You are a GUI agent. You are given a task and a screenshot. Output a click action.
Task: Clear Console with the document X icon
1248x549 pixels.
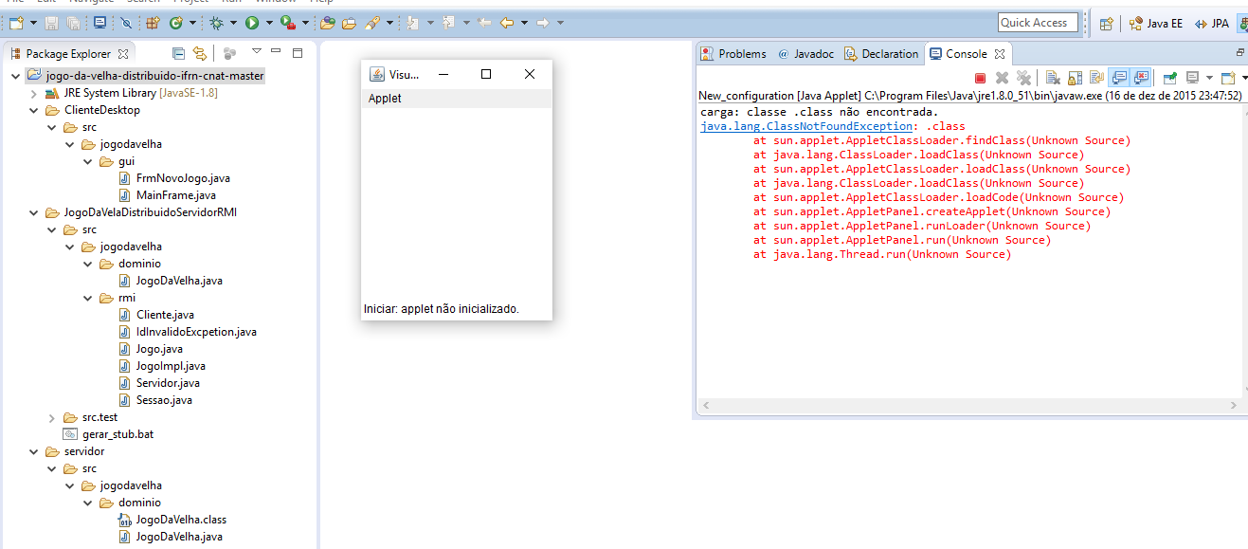click(1053, 78)
